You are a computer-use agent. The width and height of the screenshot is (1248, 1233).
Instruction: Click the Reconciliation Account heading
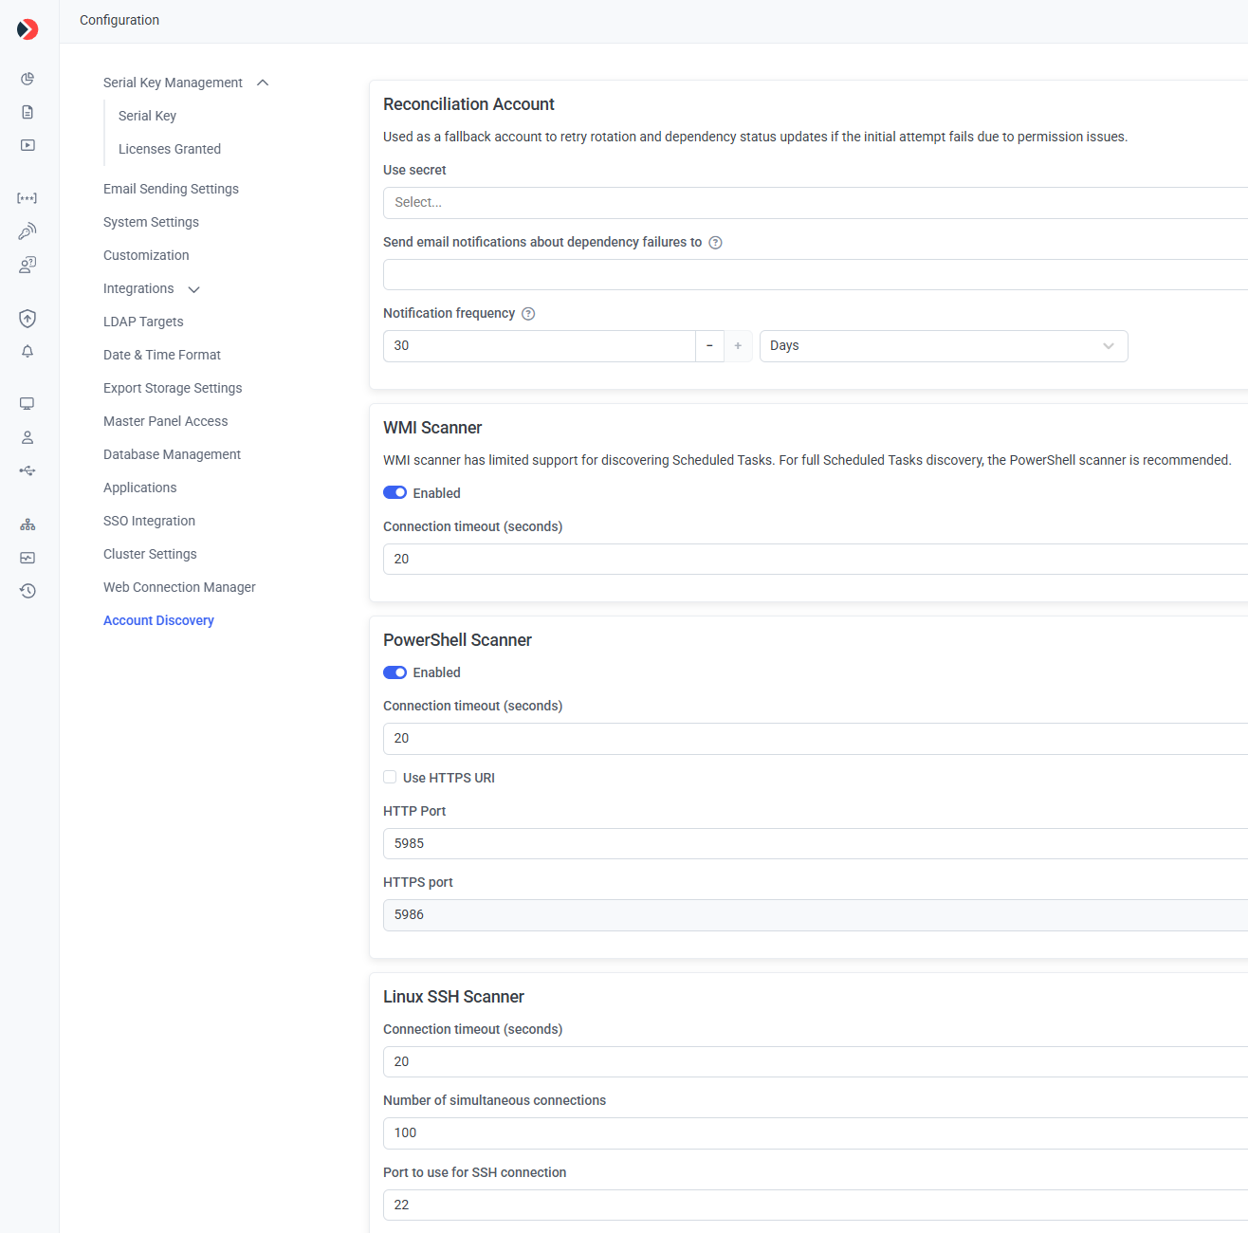click(x=468, y=104)
